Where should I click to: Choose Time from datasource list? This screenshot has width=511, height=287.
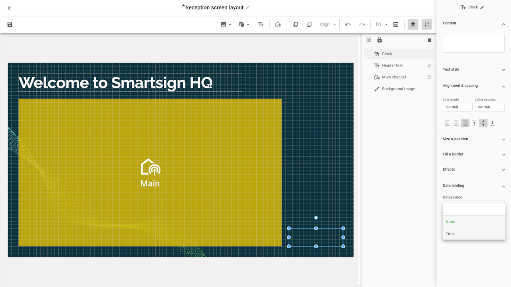point(450,234)
